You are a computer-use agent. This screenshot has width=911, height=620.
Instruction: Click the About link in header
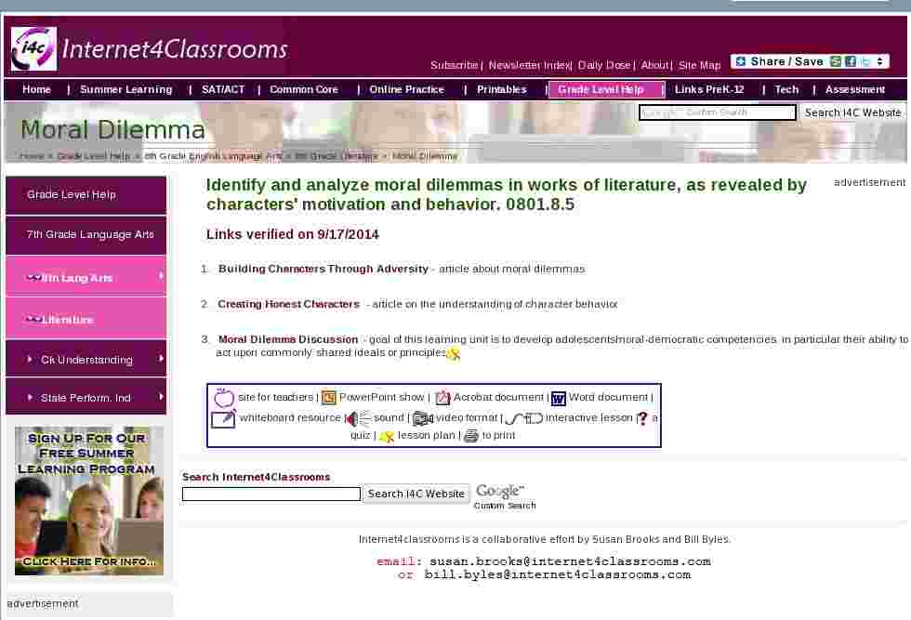point(654,65)
